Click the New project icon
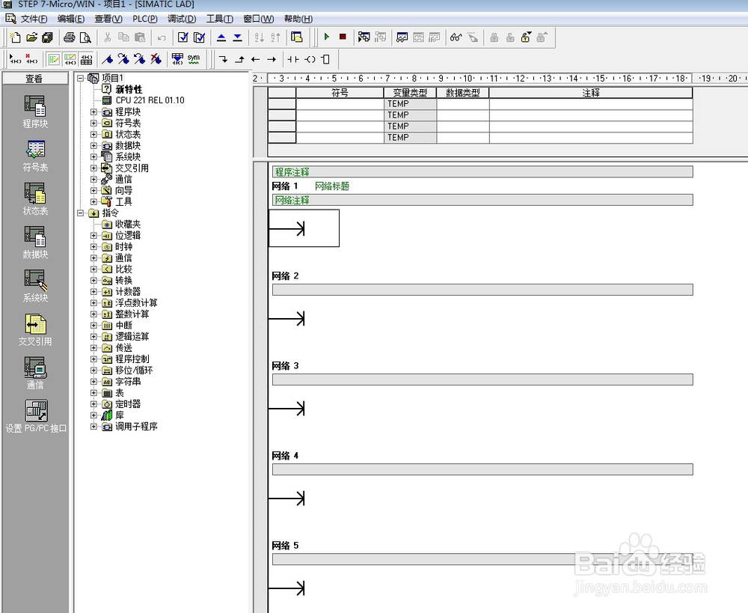This screenshot has width=748, height=613. [15, 37]
